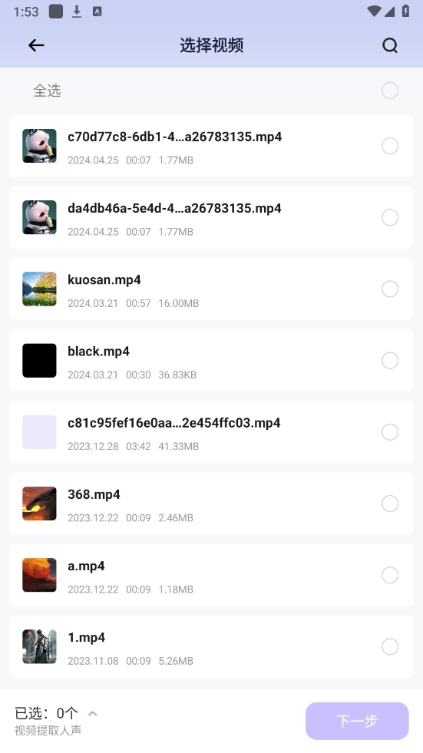Viewport: 423px width, 753px height.
Task: Tap the back arrow icon
Action: click(x=36, y=45)
